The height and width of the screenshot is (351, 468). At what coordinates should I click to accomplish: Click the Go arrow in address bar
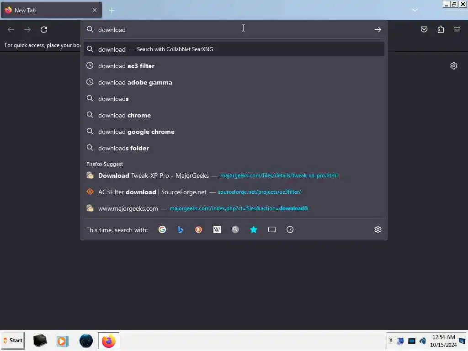click(x=378, y=30)
